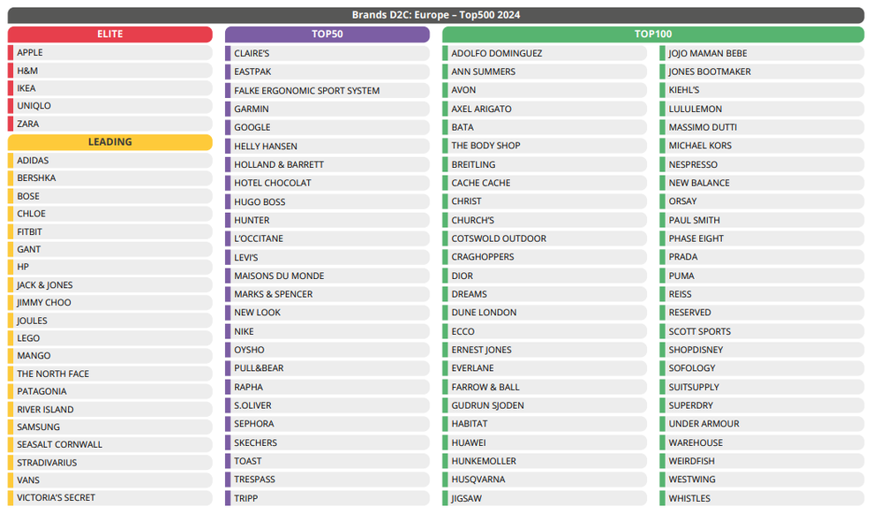Click the MICHAEL KORS brand row
Viewport: 873px width, 514px height.
pos(762,146)
